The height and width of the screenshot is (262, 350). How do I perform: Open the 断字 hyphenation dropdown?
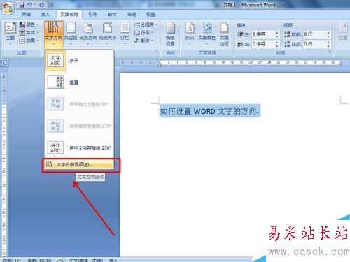click(x=143, y=41)
